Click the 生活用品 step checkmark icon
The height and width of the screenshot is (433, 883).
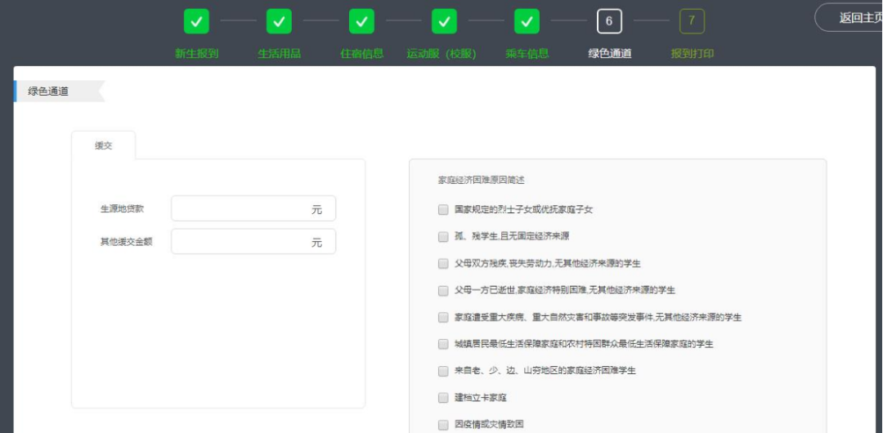coord(279,22)
